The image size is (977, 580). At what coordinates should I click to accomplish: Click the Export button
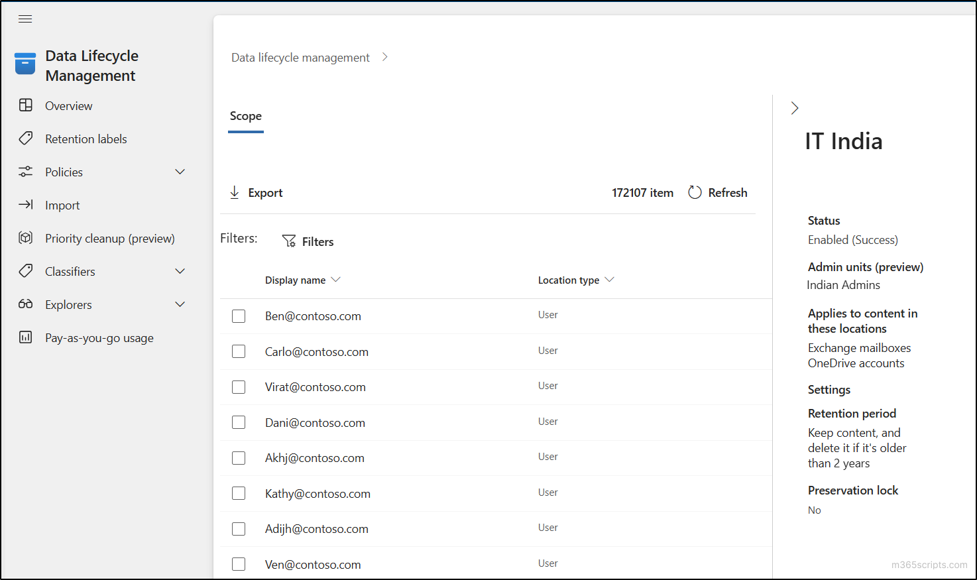256,193
